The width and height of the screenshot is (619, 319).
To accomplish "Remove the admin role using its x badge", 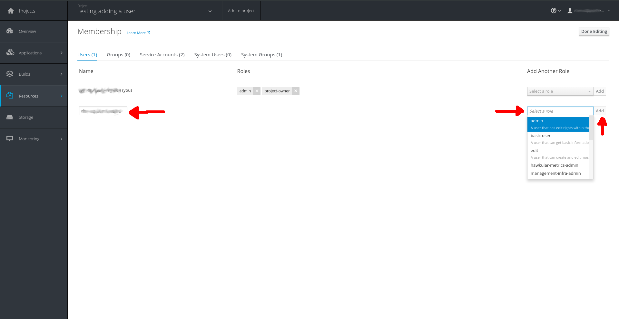I will point(257,91).
